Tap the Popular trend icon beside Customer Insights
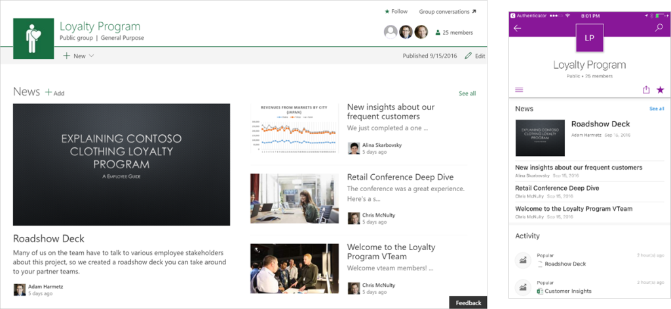The image size is (671, 309). (x=523, y=287)
